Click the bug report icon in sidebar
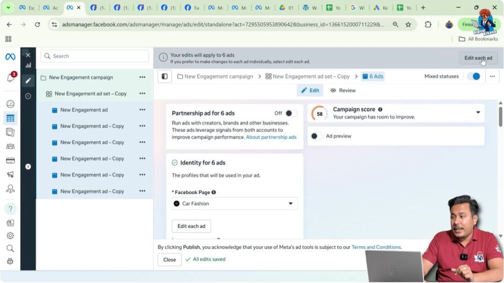The height and width of the screenshot is (283, 504). [x=10, y=261]
